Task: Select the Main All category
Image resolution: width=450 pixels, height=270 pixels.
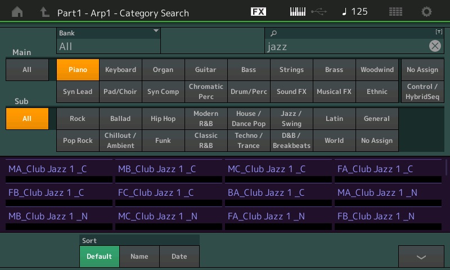Action: pos(27,70)
